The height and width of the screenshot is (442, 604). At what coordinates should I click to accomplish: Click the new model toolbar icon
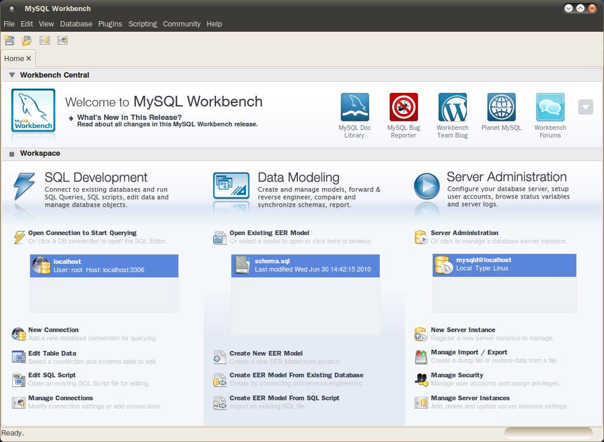coord(9,40)
